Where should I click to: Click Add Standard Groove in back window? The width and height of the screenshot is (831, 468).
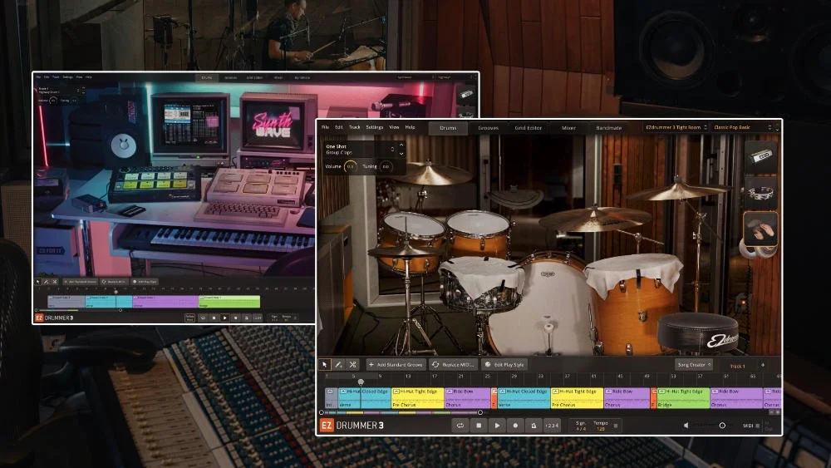click(80, 282)
